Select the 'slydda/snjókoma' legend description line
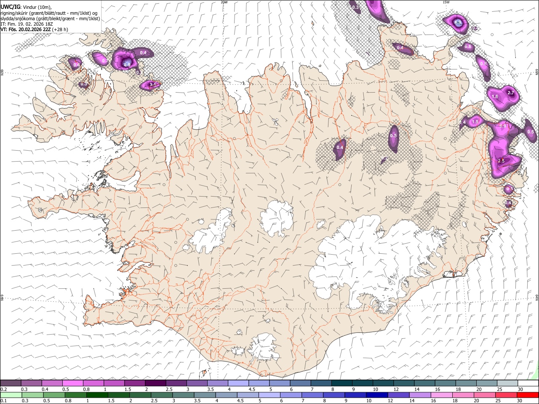 pos(50,19)
